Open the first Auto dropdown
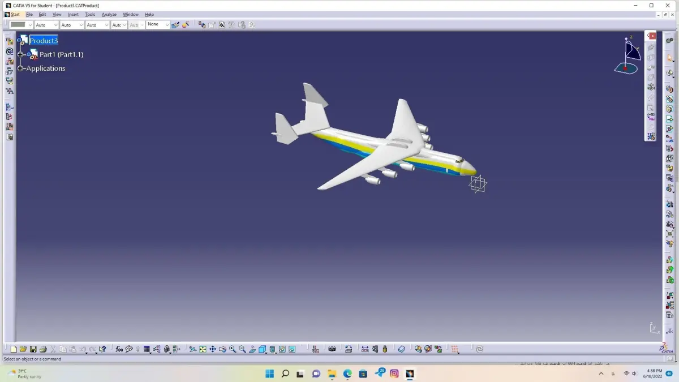 (x=46, y=25)
